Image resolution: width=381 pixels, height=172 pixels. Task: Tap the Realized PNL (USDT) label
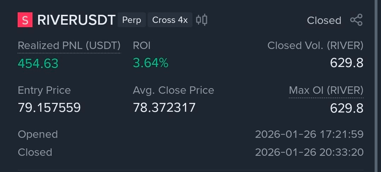69,45
